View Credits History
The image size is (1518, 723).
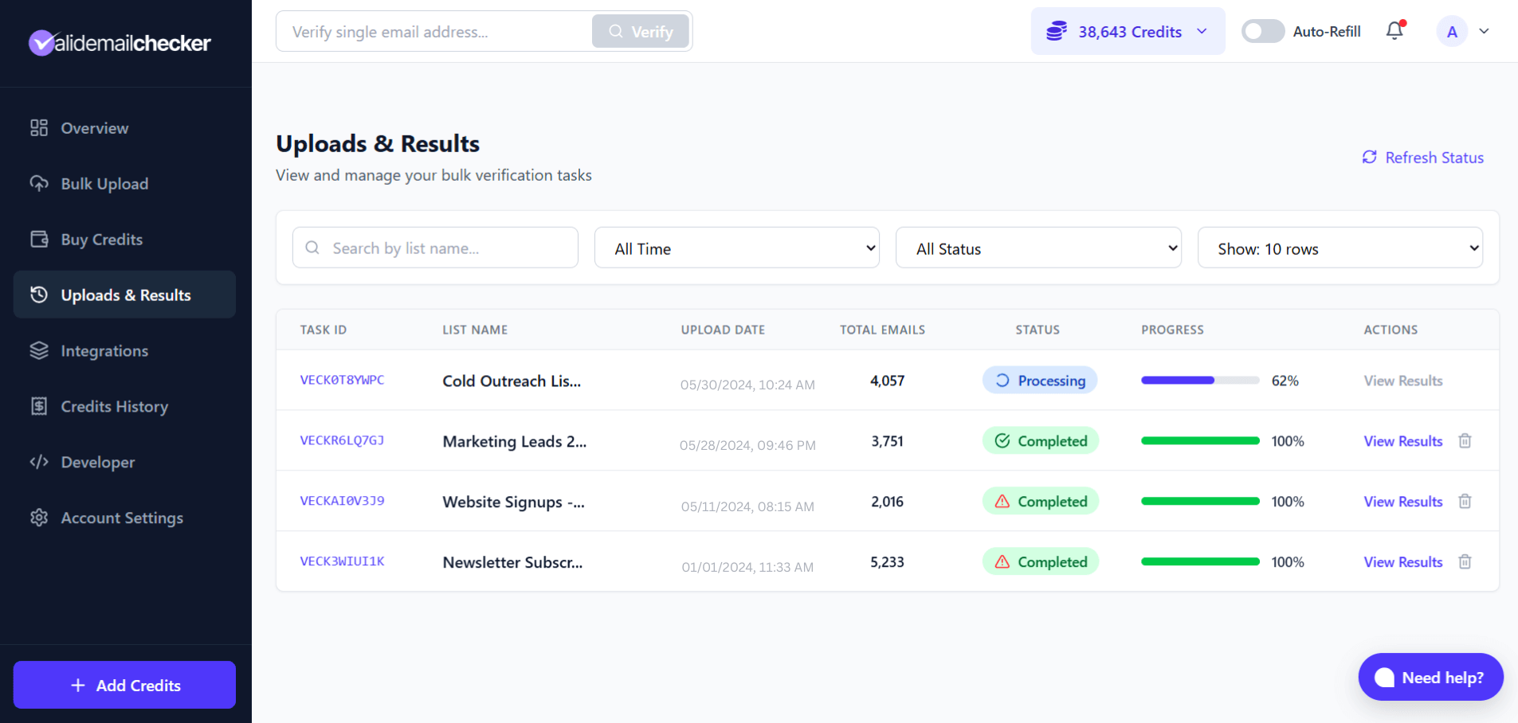tap(114, 406)
